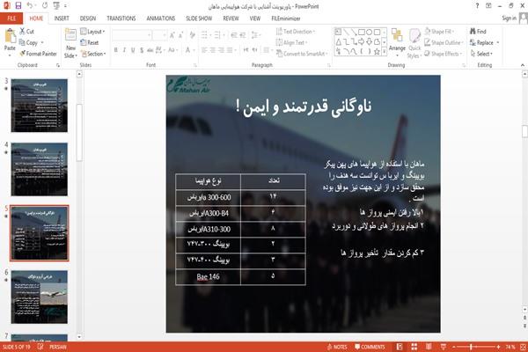
Task: Click the zoom slider handle
Action: (x=471, y=347)
